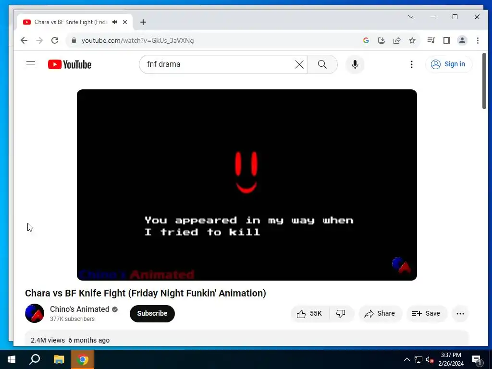This screenshot has height=369, width=492.
Task: Bookmark this tab with star icon
Action: [x=412, y=40]
